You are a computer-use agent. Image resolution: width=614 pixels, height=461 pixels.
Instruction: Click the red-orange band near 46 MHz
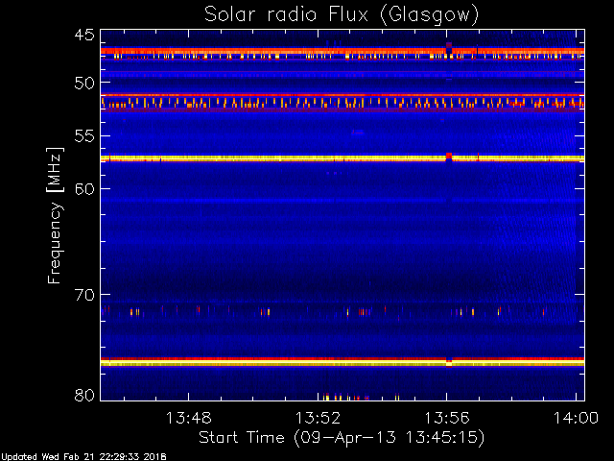click(x=342, y=51)
